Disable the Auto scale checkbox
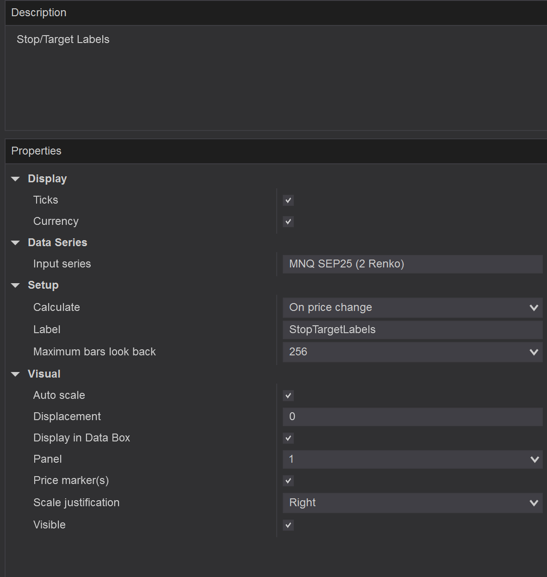Viewport: 547px width, 577px height. coord(288,396)
